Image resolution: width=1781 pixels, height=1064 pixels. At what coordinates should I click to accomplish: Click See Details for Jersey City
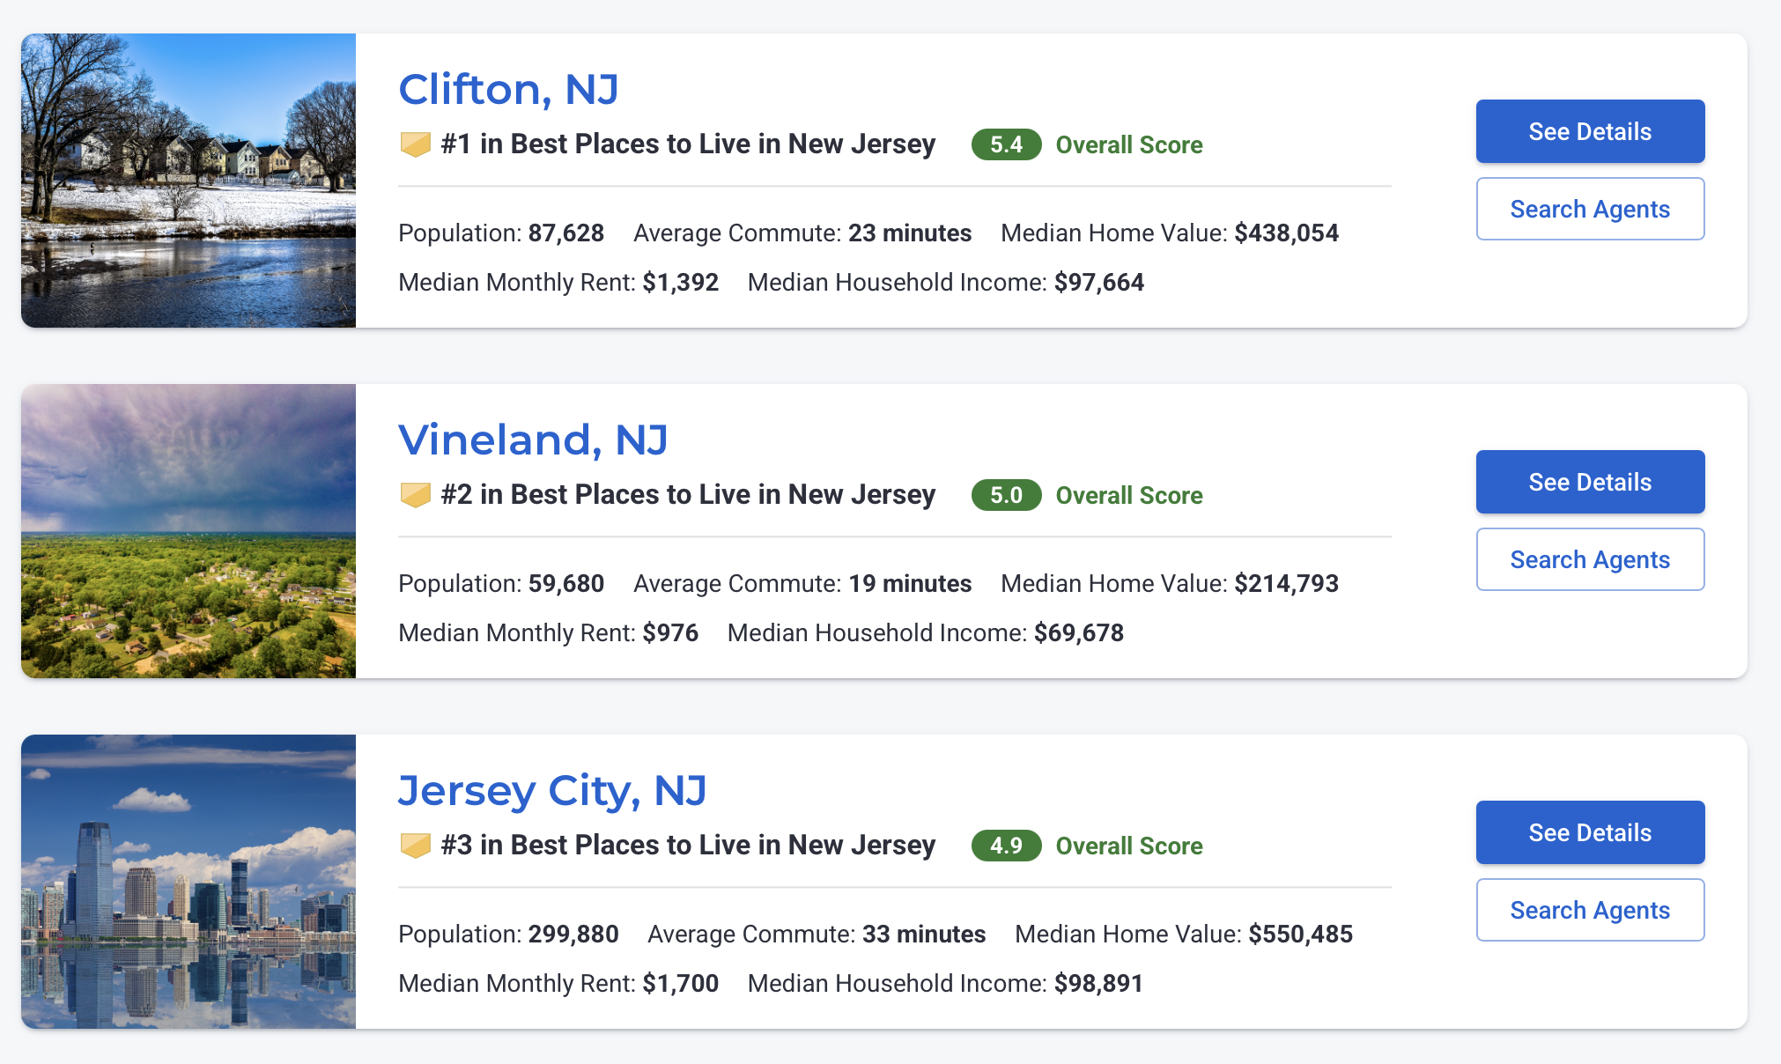1590,832
